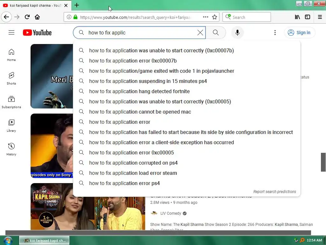Click the browser home icon

37,17
